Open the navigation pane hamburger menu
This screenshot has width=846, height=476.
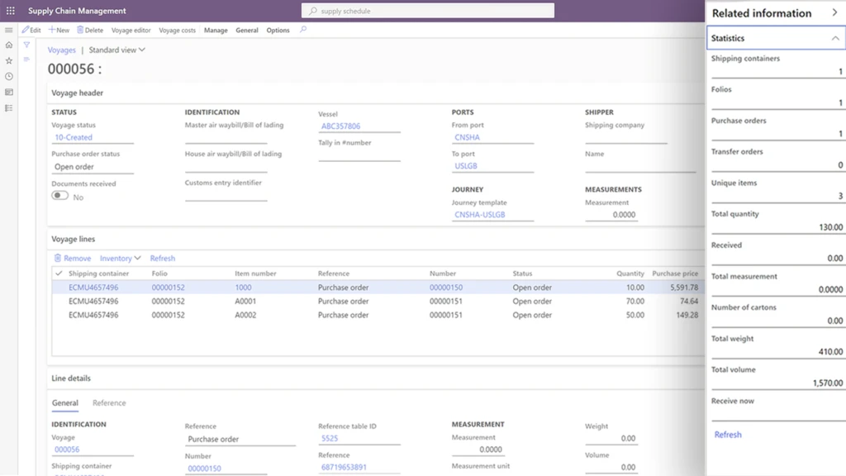pyautogui.click(x=8, y=30)
